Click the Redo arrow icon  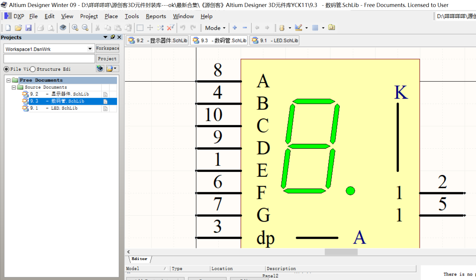tap(193, 28)
